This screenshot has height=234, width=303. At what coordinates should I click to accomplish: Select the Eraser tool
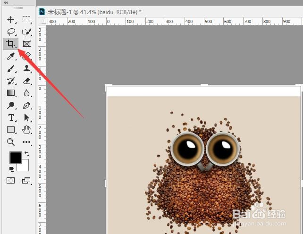27,81
